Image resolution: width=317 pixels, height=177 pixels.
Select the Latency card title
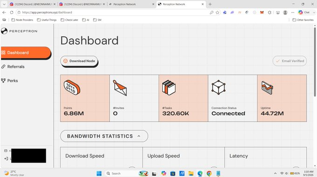click(239, 156)
